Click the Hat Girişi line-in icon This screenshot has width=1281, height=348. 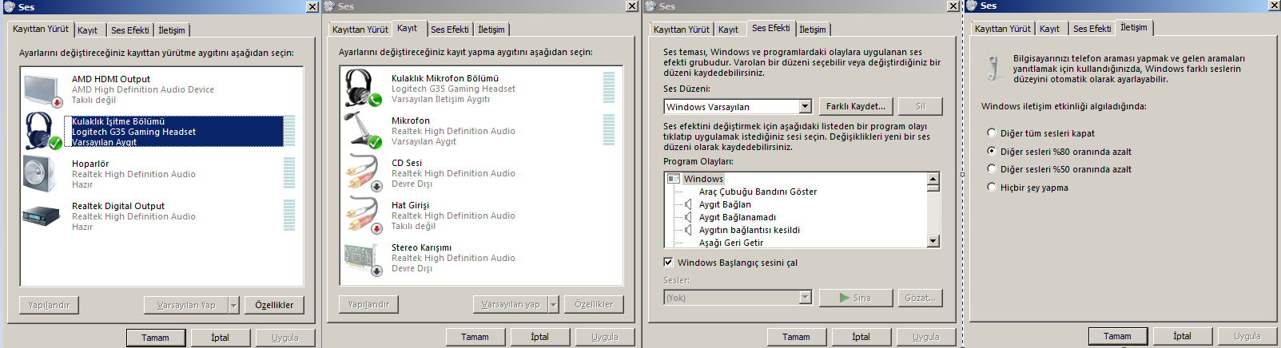(x=363, y=216)
